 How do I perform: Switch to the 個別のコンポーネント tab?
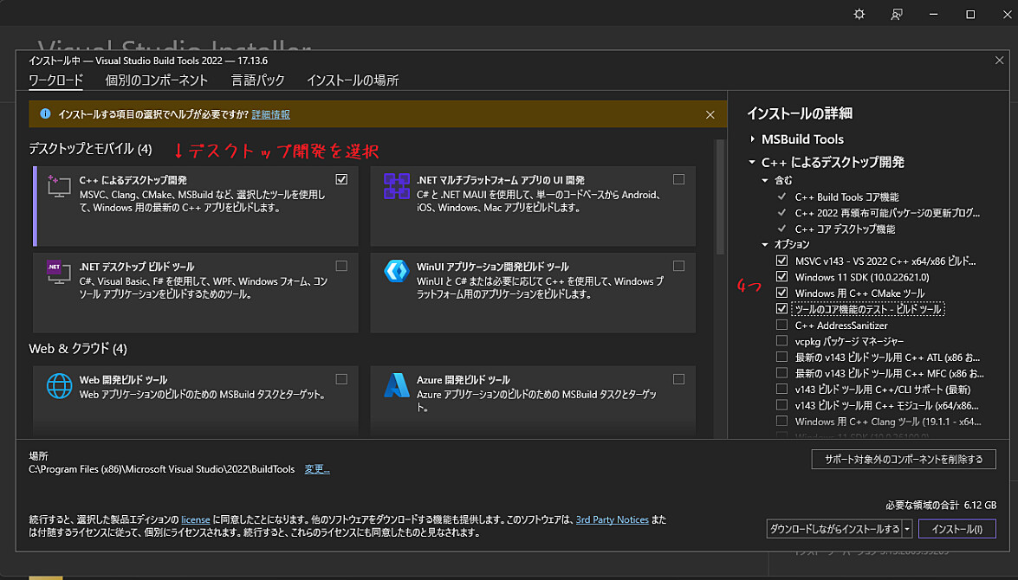(157, 81)
